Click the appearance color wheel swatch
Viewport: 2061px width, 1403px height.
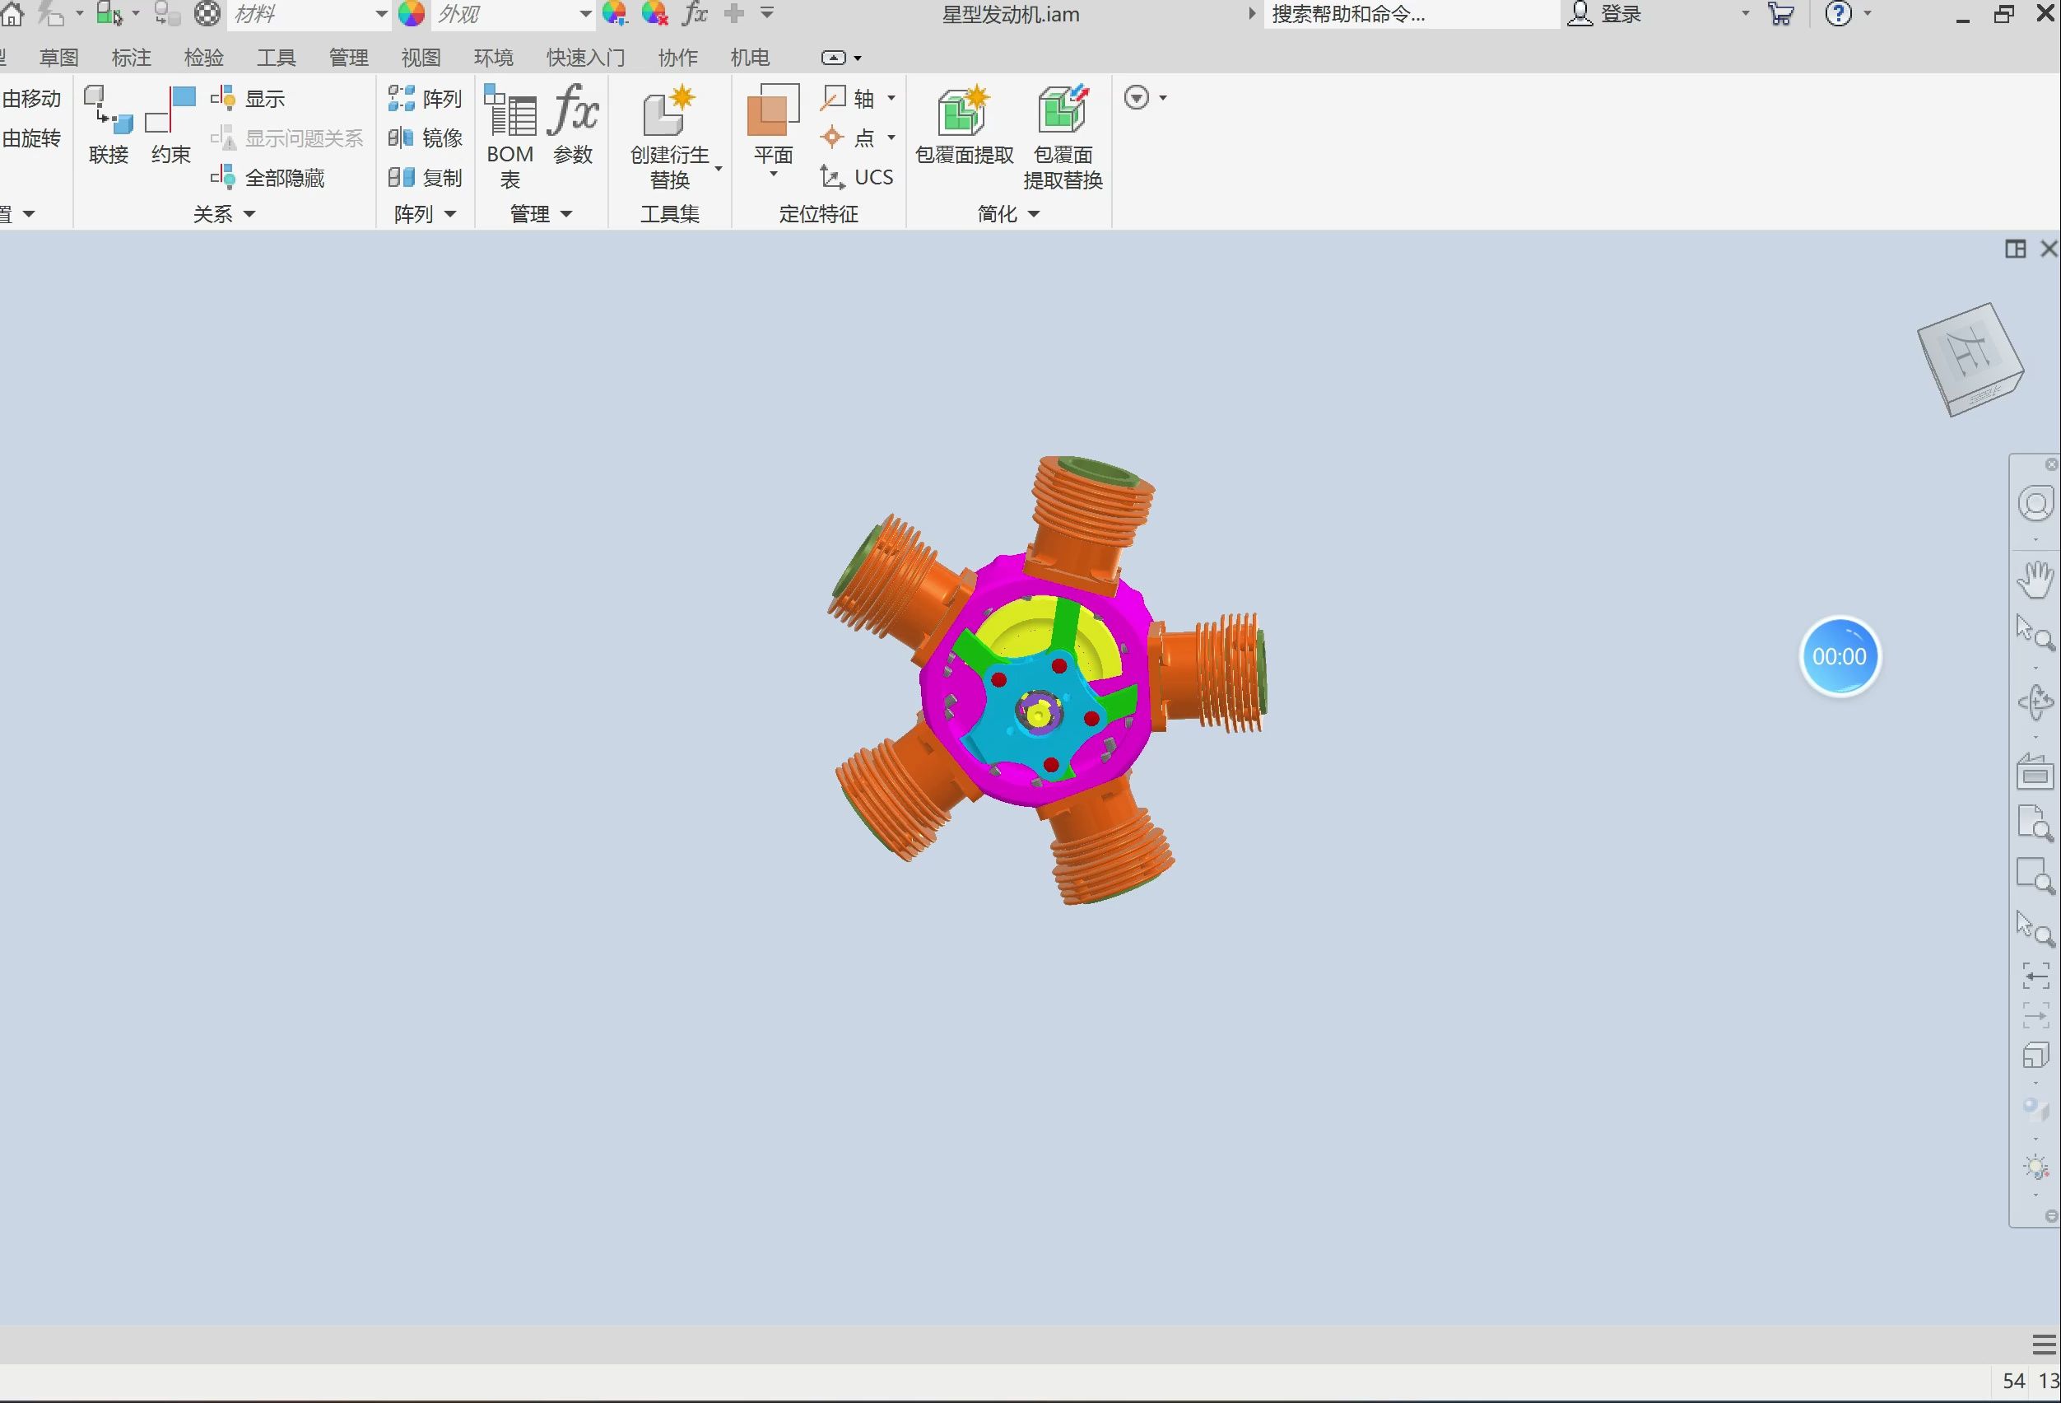coord(411,14)
